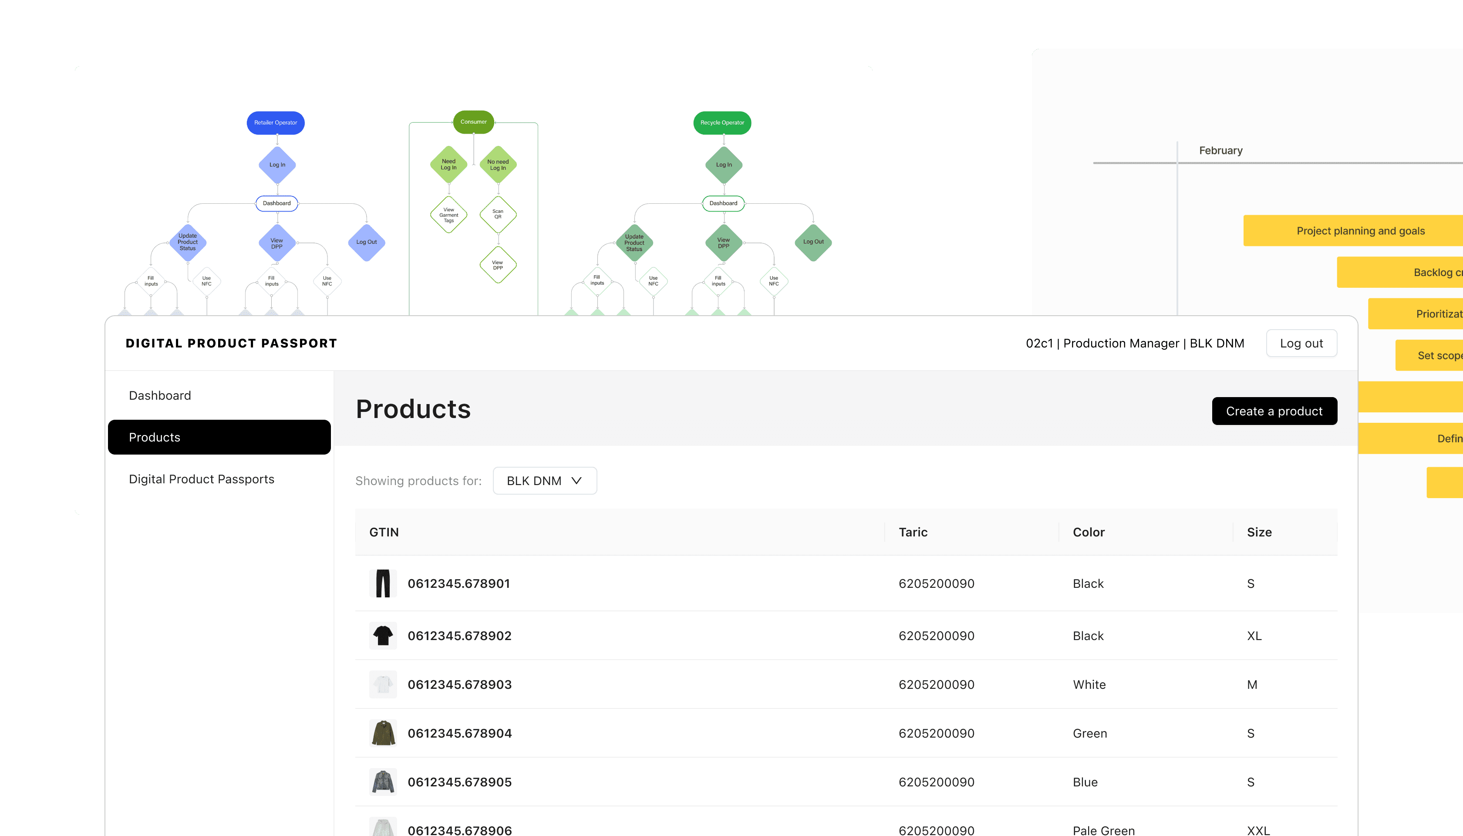Click the green Consumer flowchart node
The width and height of the screenshot is (1463, 836).
pos(473,122)
